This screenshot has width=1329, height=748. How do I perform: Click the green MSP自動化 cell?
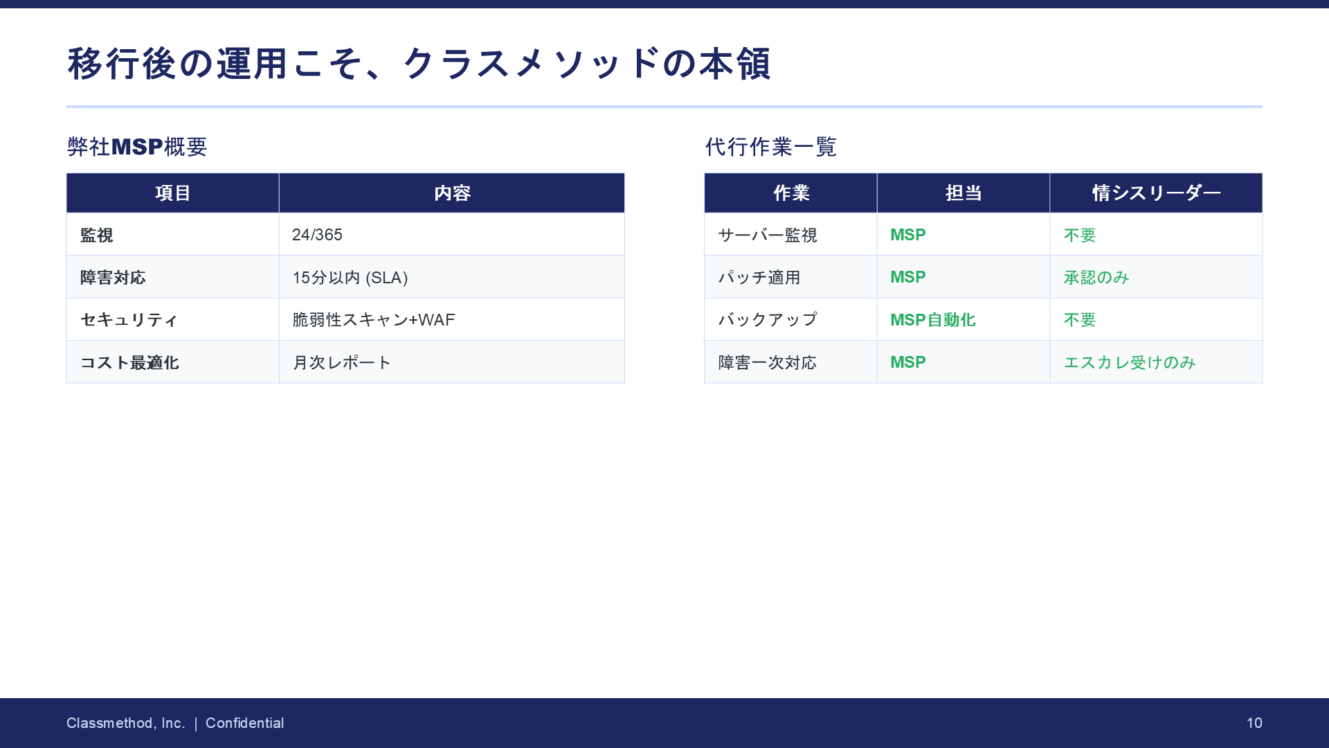click(932, 320)
